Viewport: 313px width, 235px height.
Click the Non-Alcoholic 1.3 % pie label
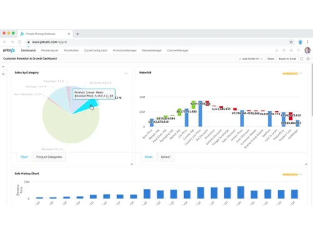(x=28, y=94)
